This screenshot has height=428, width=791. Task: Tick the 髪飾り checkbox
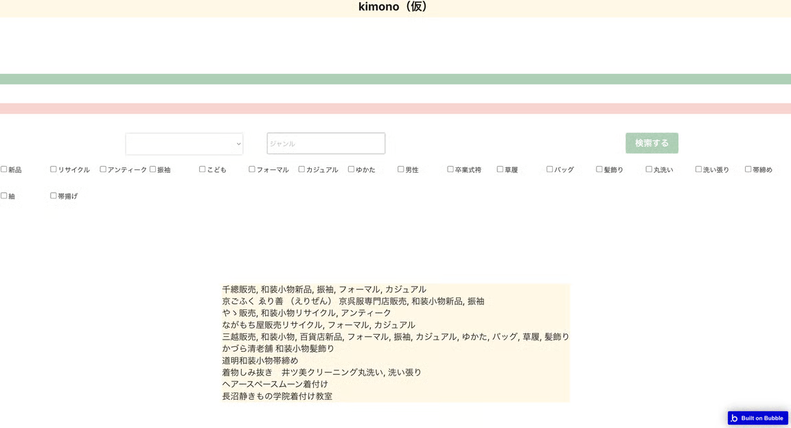(x=599, y=169)
